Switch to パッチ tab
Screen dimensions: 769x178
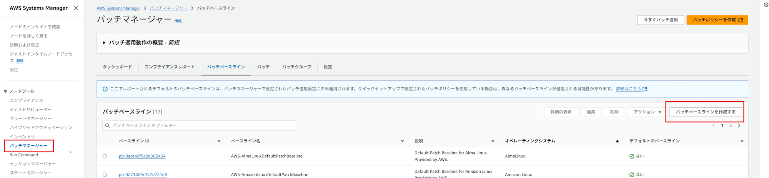tap(263, 67)
